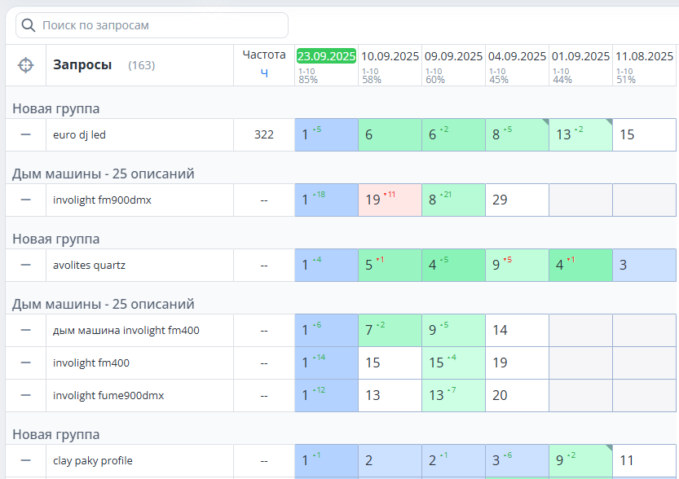679x479 pixels.
Task: Click the dash icon beside clay paky profile
Action: point(25,460)
